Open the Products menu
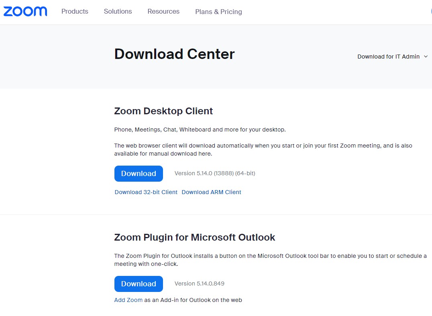The height and width of the screenshot is (316, 432). coord(75,12)
